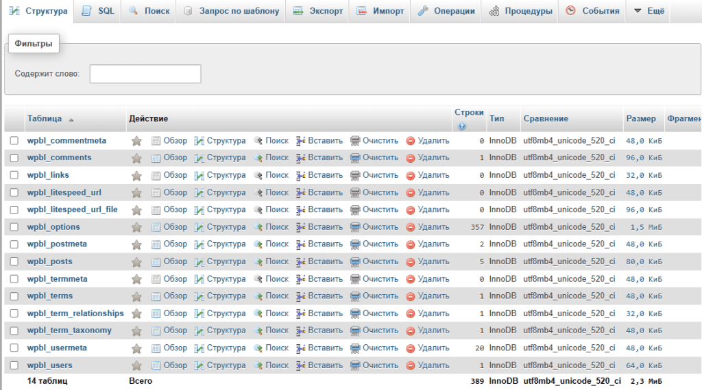
Task: Sort by Тип column header
Action: click(496, 119)
